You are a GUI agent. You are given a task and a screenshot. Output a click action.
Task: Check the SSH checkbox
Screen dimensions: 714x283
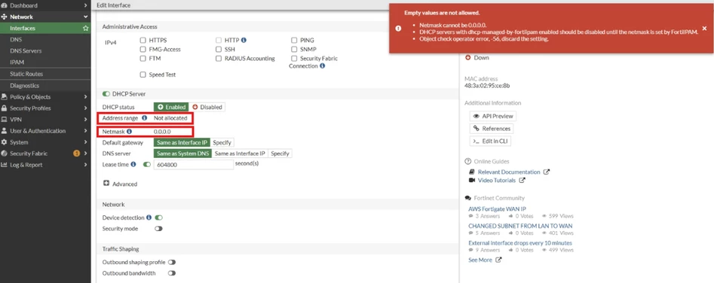(219, 49)
